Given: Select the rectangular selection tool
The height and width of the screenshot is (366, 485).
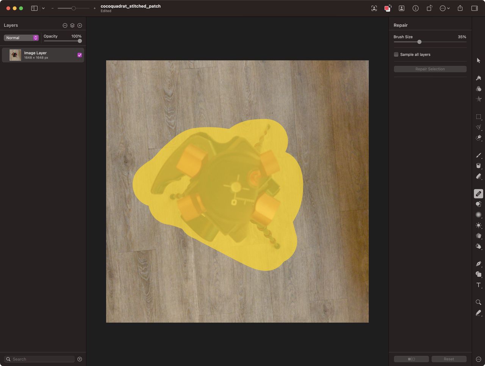Looking at the screenshot, I should click(479, 117).
